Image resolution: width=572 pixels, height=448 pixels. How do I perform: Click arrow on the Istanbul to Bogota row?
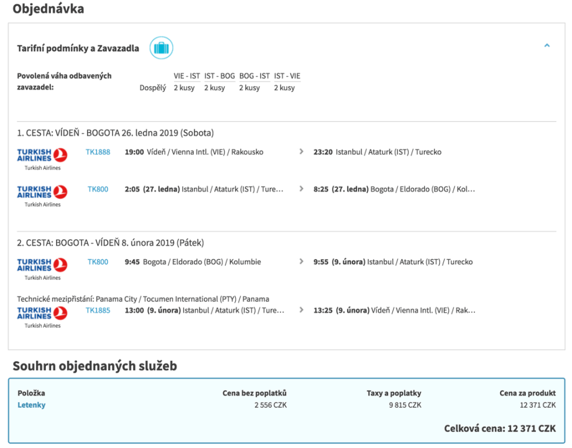tap(302, 189)
